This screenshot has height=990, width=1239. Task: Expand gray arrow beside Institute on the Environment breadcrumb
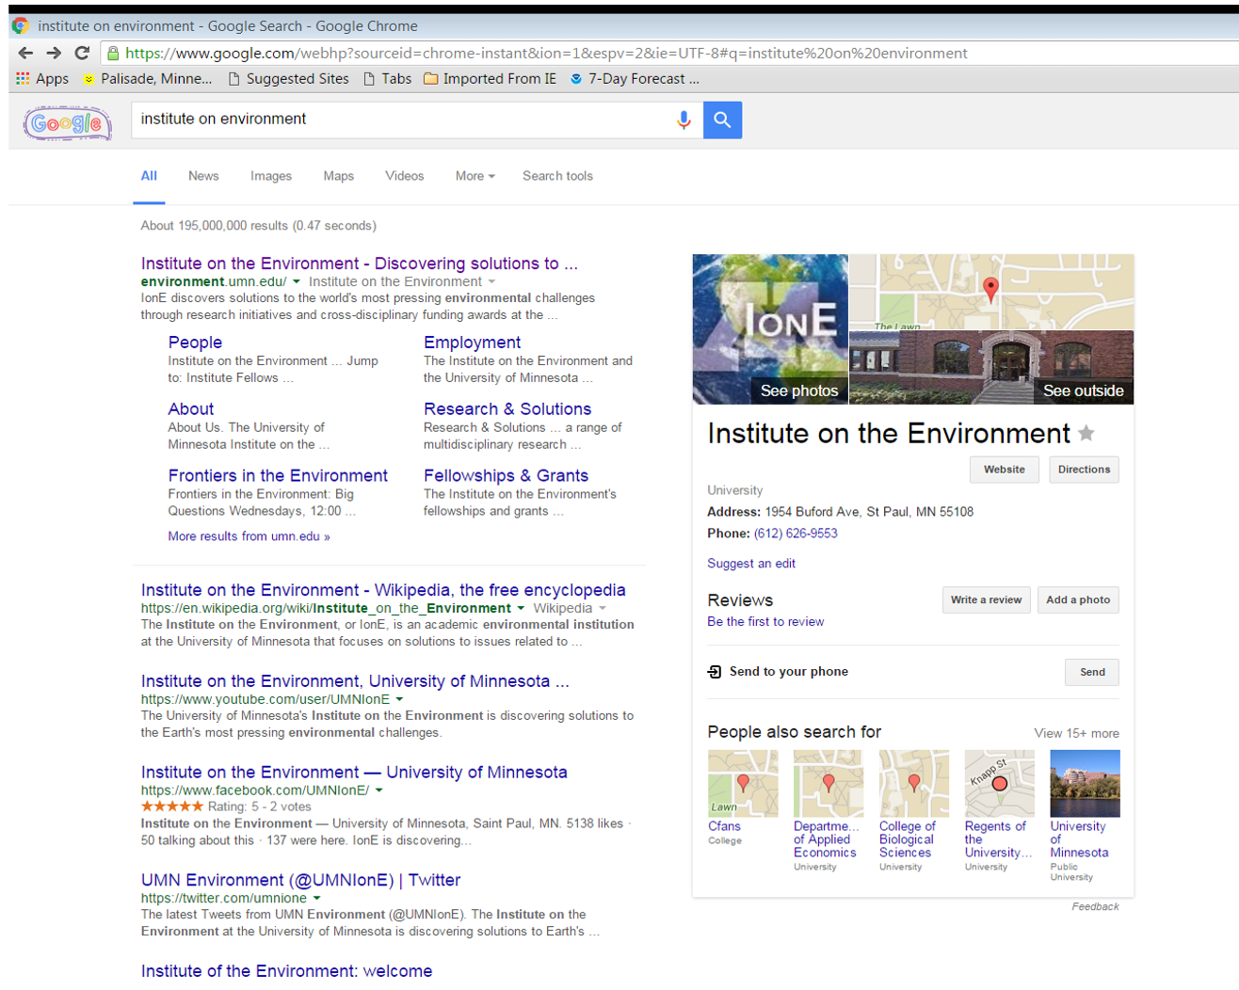(491, 281)
